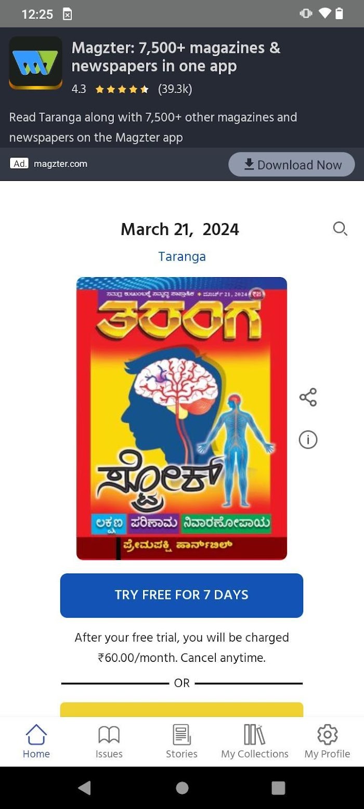Image resolution: width=364 pixels, height=809 pixels.
Task: Go to the Home tab
Action: [36, 742]
